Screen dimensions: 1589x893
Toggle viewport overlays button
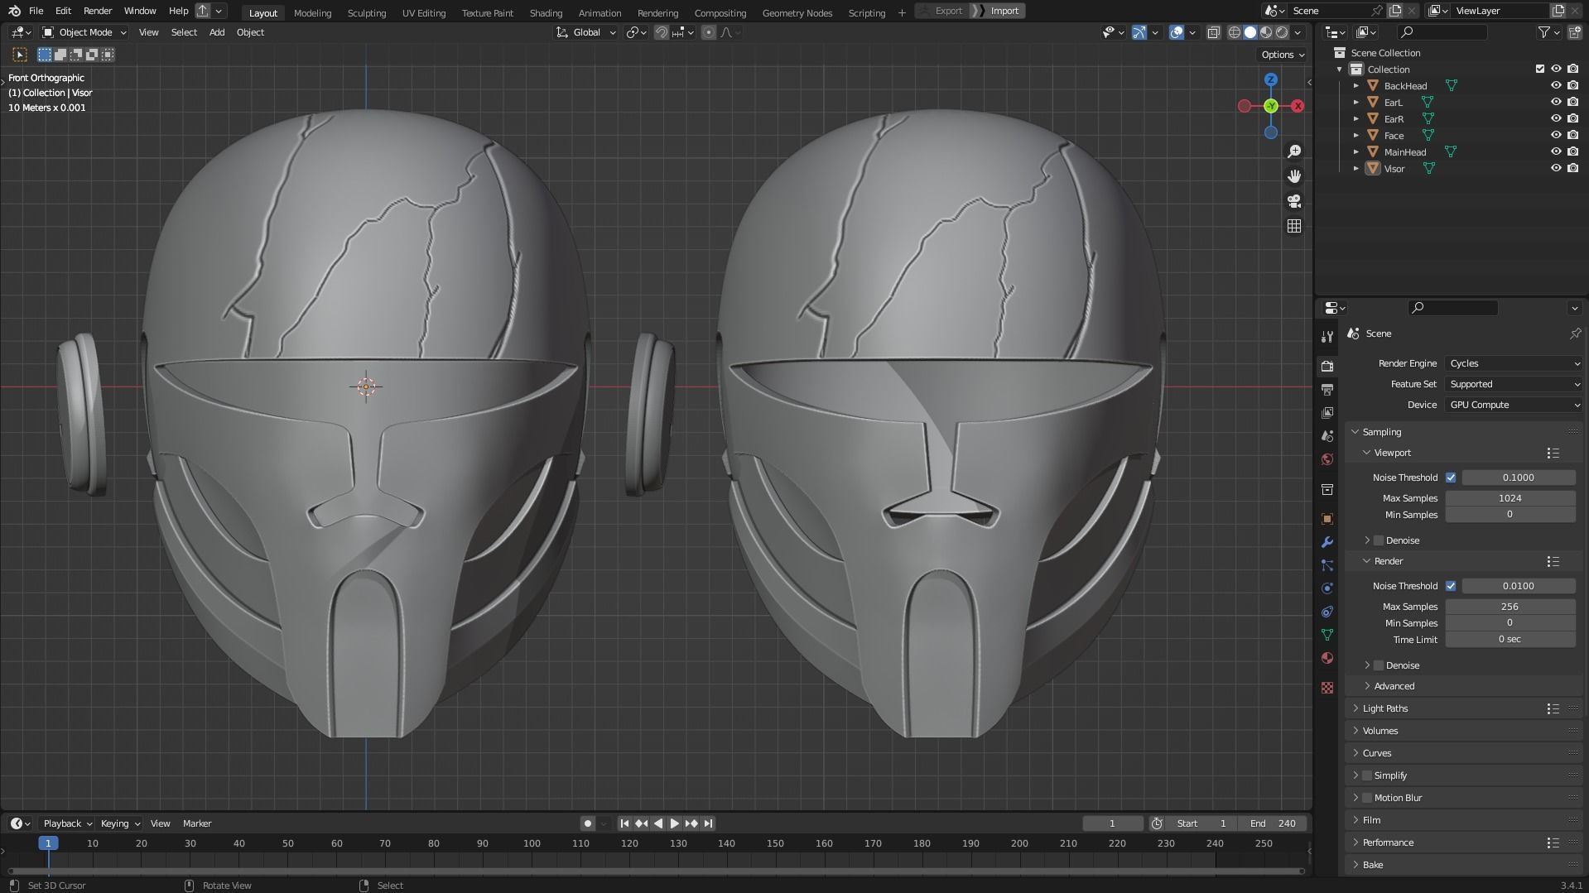(x=1177, y=32)
